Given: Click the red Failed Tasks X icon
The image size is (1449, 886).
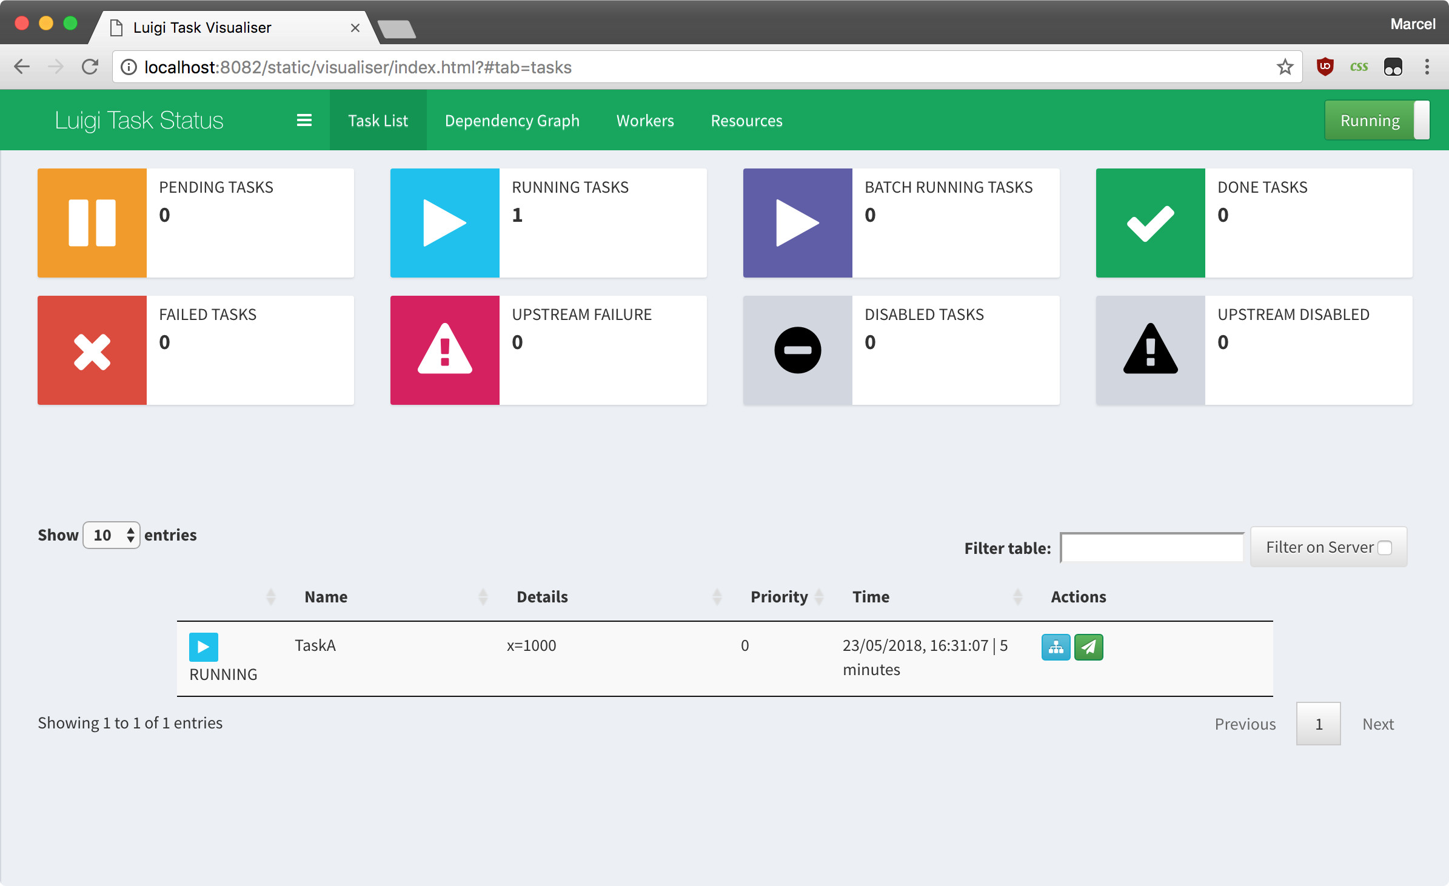Looking at the screenshot, I should (x=92, y=350).
